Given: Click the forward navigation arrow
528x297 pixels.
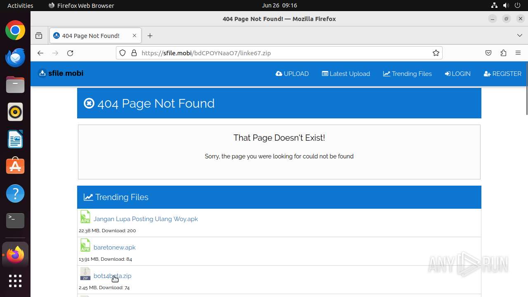Looking at the screenshot, I should 55,53.
